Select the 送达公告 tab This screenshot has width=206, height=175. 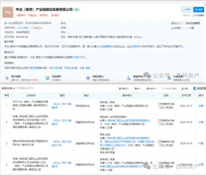point(8,88)
